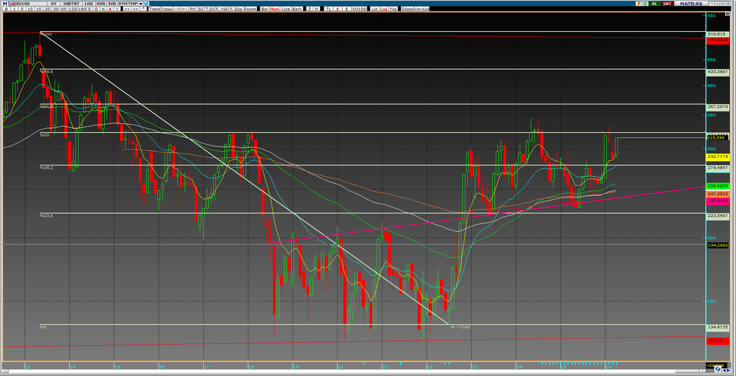The image size is (736, 376).
Task: Switch chart type to Line
Action: tap(285, 9)
